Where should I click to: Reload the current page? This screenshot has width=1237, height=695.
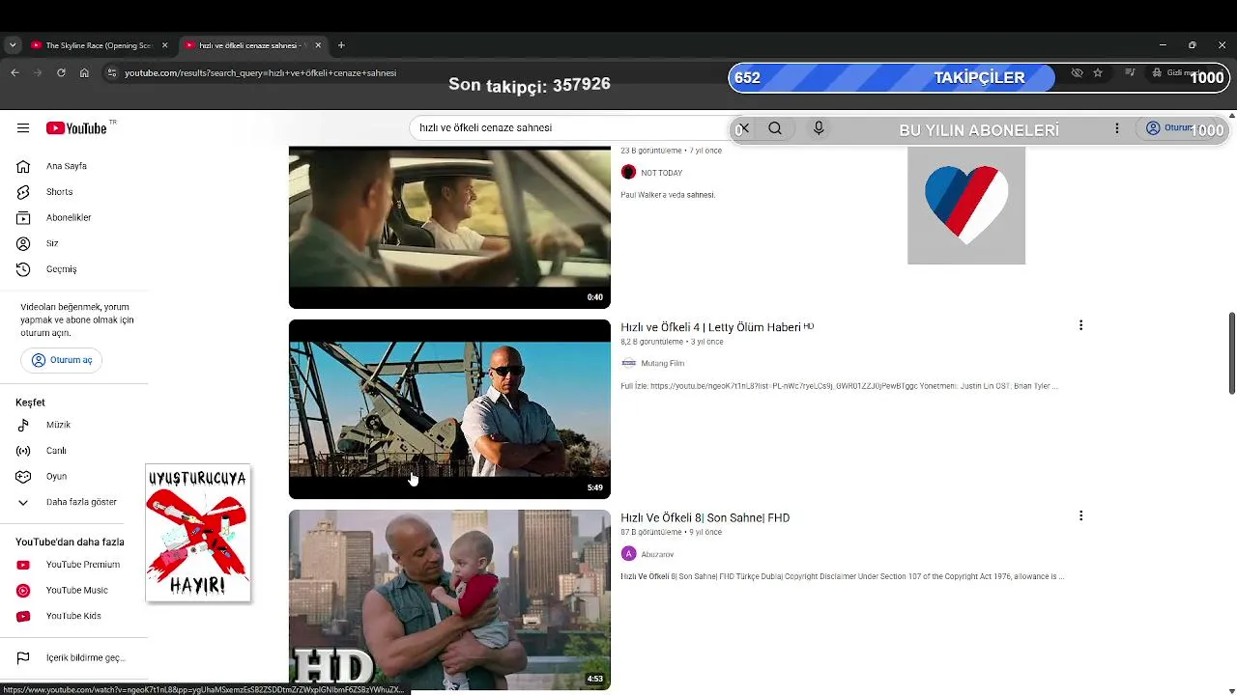(61, 72)
